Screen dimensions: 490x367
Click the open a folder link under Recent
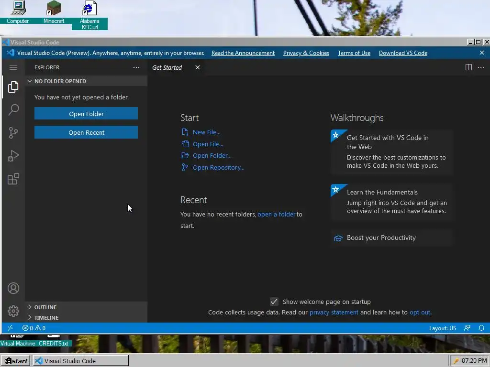pos(276,215)
